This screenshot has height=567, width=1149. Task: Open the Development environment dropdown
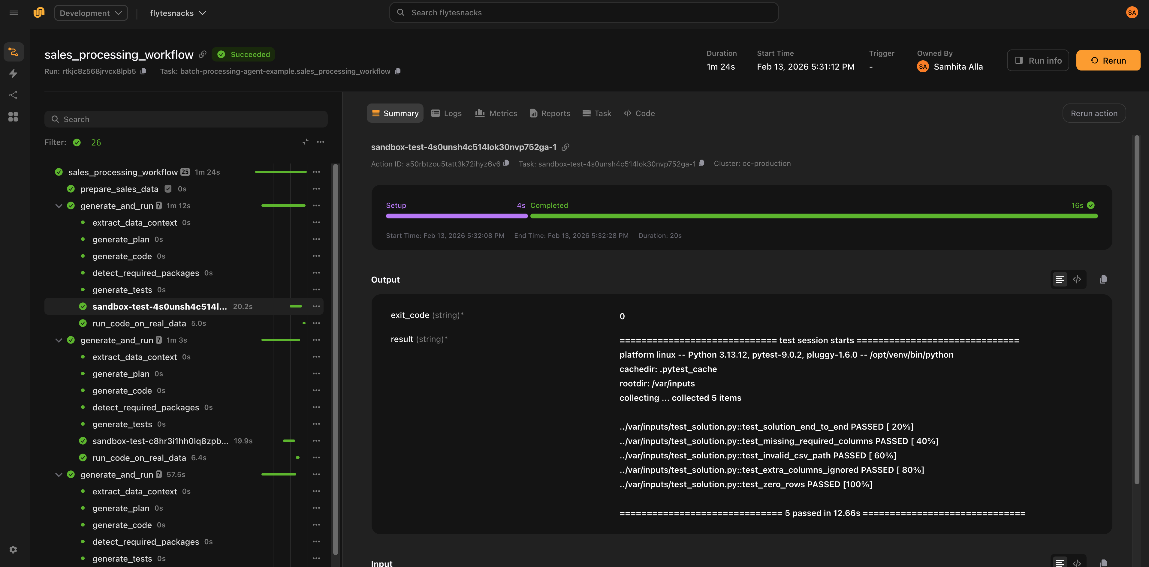point(91,13)
